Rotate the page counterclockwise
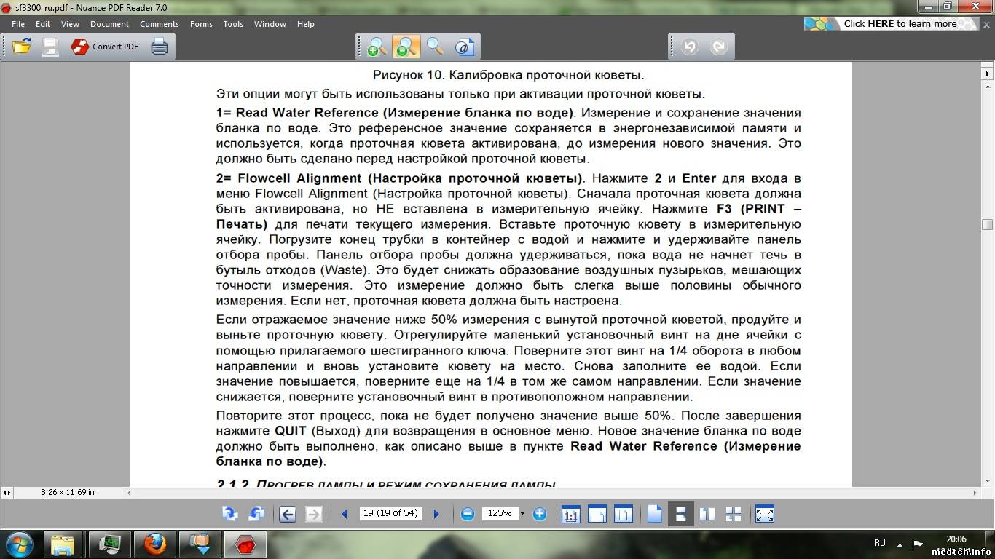 [x=256, y=514]
